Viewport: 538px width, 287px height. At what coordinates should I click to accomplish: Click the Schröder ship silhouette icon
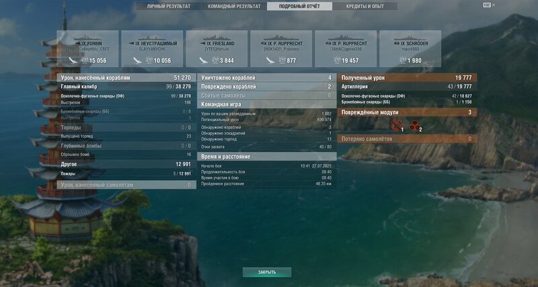410,38
